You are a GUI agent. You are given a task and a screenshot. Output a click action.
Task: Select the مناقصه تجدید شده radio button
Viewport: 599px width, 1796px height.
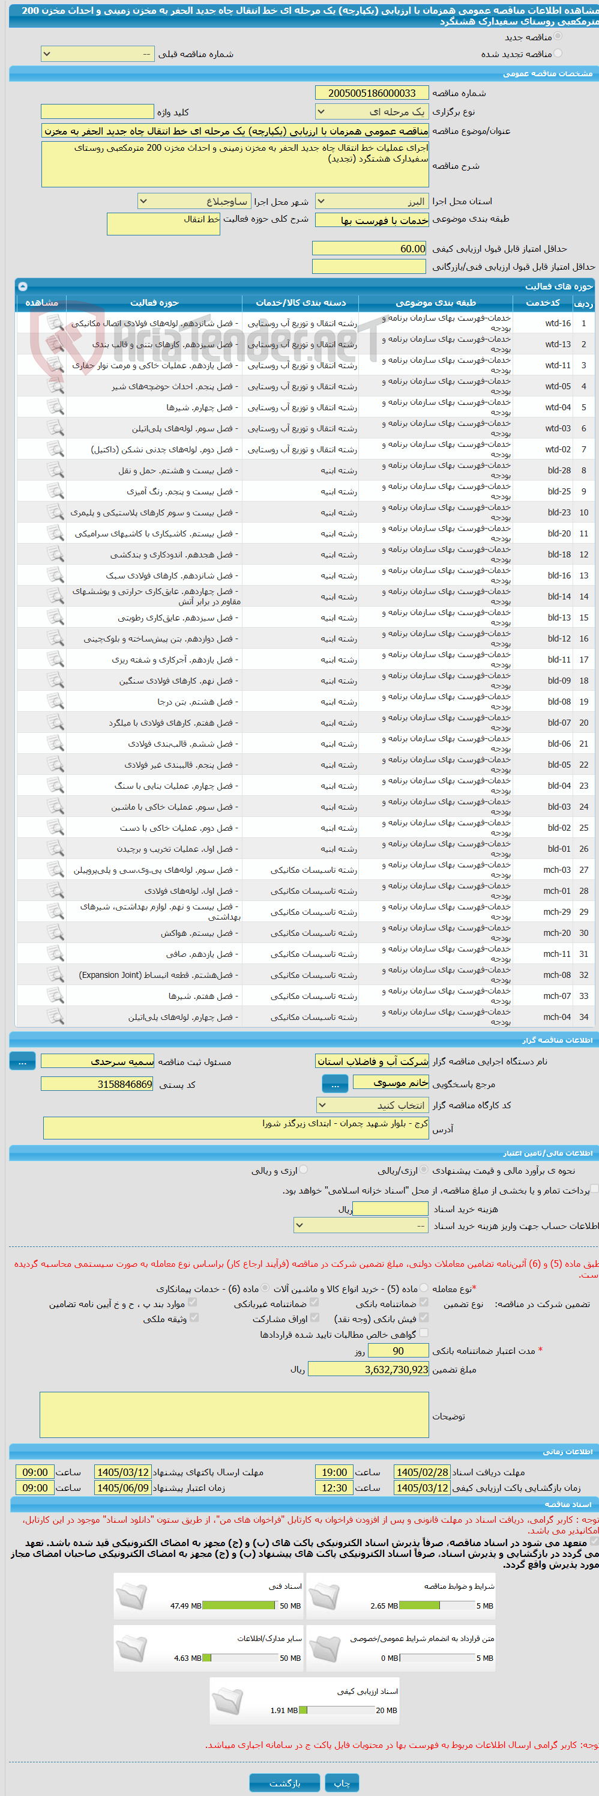(558, 53)
